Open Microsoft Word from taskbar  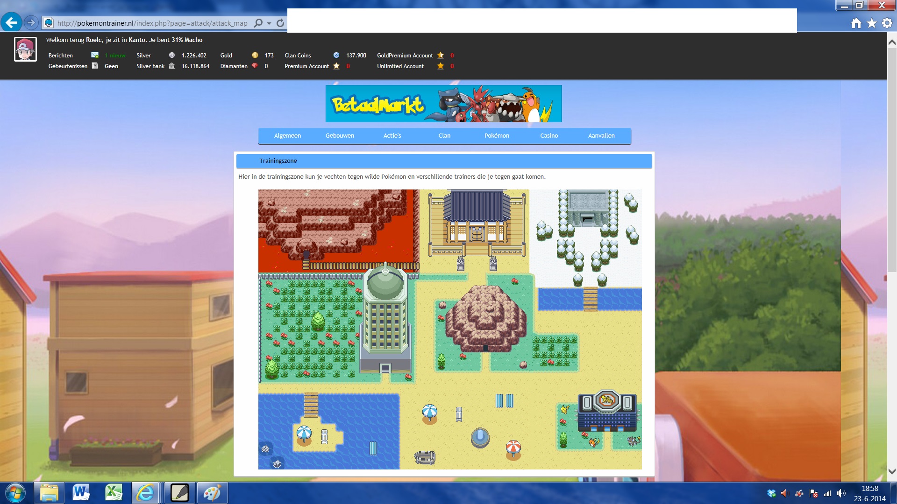[81, 493]
